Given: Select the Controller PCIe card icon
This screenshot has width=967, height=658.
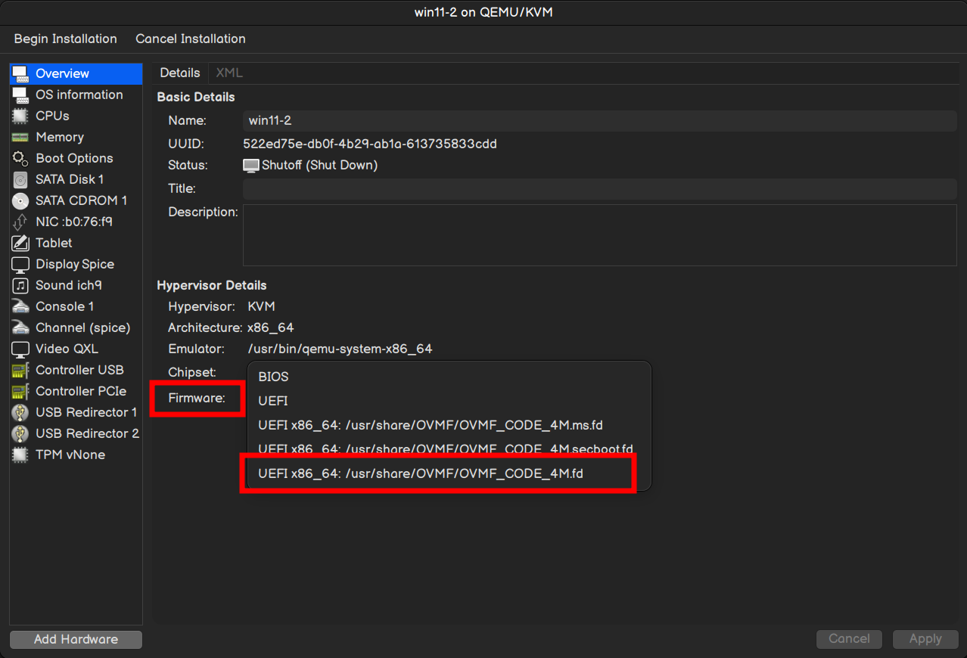Looking at the screenshot, I should 20,391.
